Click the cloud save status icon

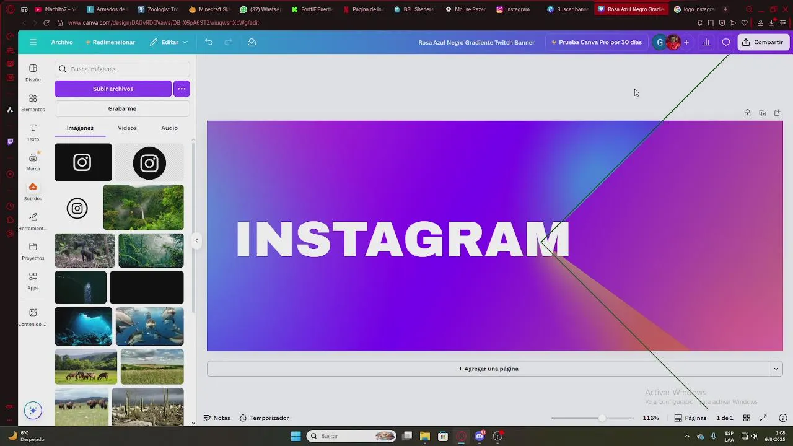point(252,42)
